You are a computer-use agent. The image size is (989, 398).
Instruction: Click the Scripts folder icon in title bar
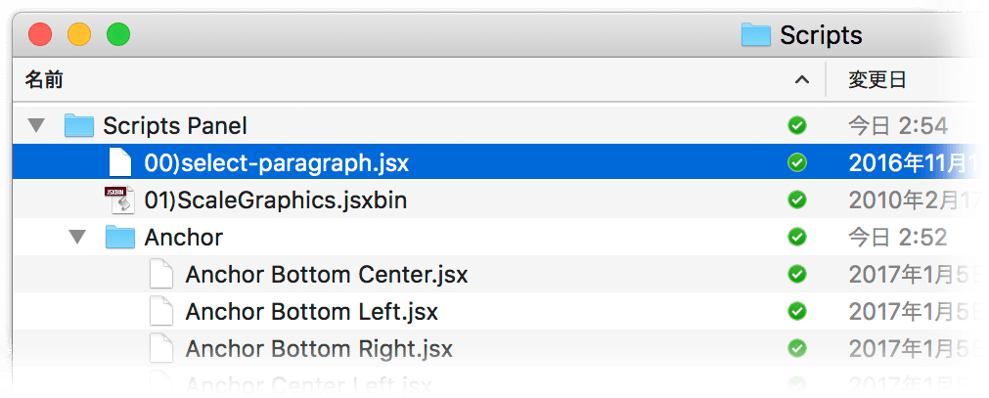click(755, 34)
